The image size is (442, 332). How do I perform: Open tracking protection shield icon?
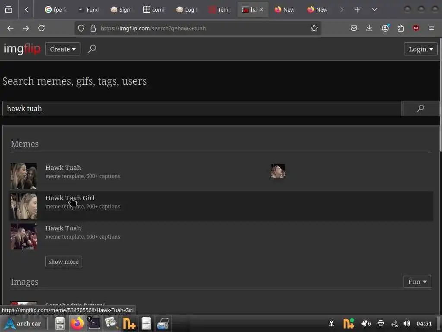coord(81,28)
